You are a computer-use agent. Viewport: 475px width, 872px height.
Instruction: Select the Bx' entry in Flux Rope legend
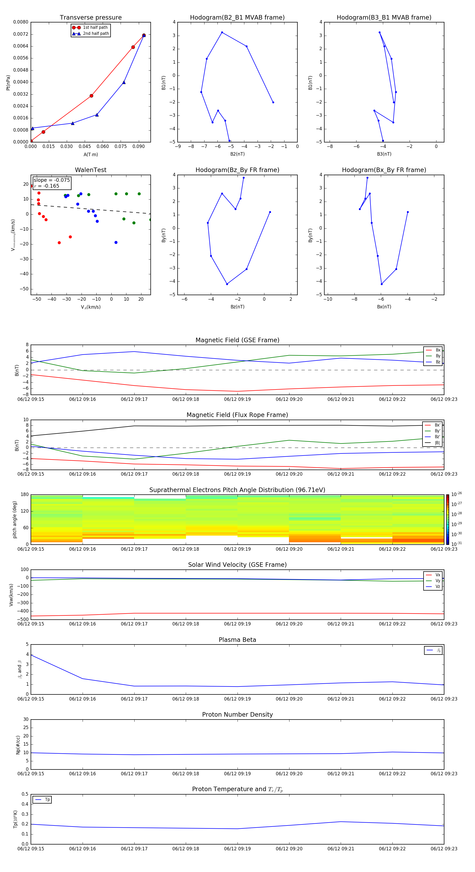coord(433,425)
